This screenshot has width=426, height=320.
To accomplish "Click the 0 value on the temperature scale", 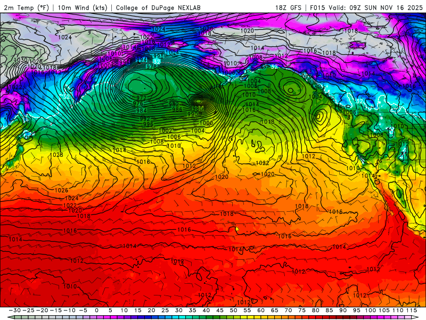I will (x=97, y=310).
